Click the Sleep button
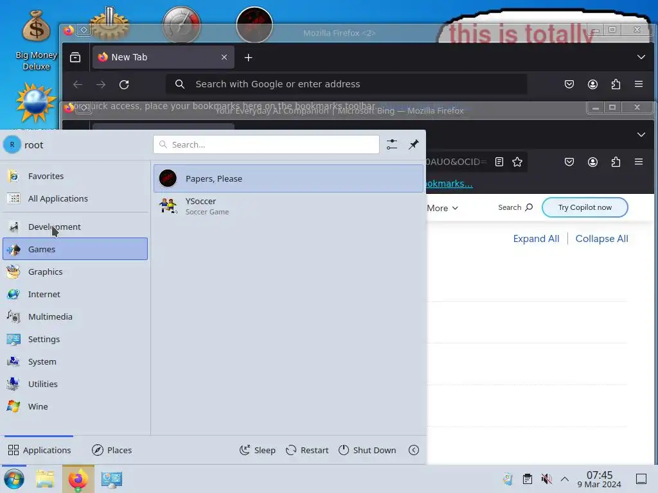 pyautogui.click(x=257, y=450)
